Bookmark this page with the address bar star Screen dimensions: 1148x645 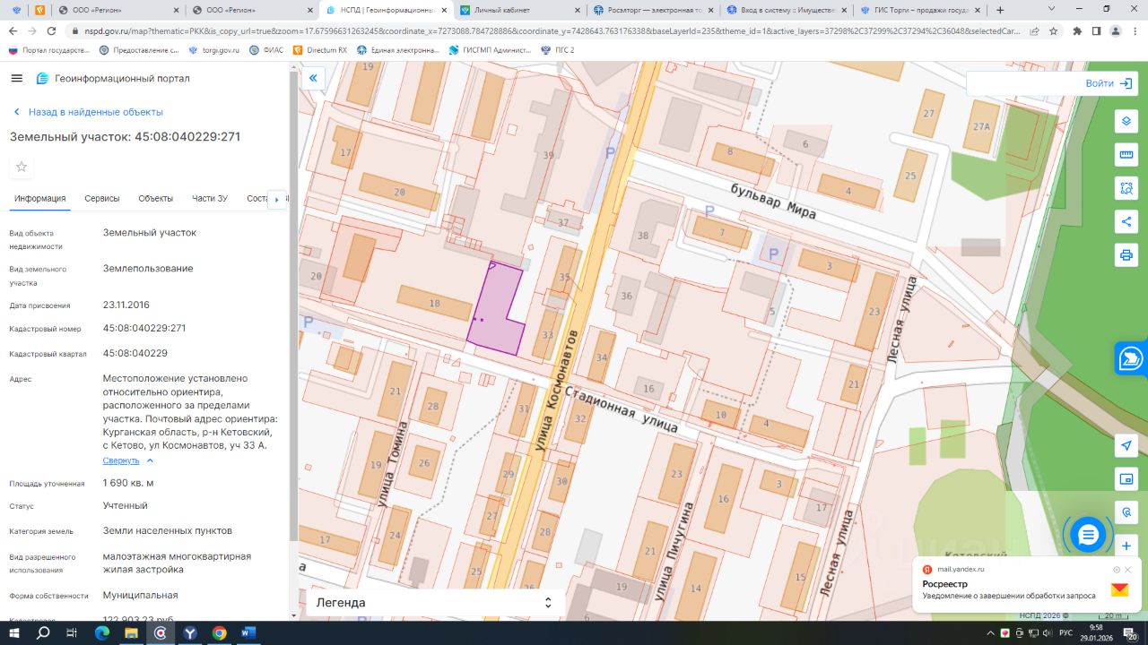[1053, 30]
